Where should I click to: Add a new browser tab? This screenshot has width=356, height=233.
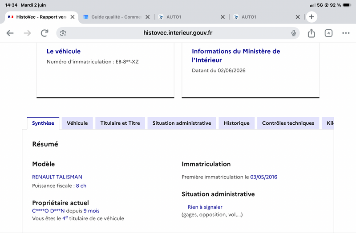(311, 17)
